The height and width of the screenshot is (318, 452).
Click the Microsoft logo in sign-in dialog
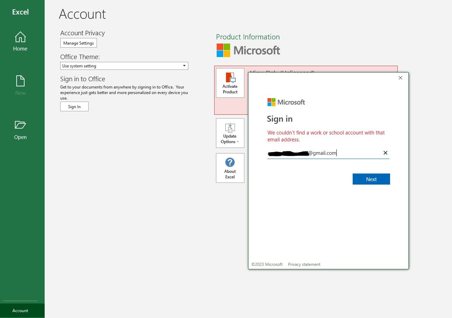[286, 102]
